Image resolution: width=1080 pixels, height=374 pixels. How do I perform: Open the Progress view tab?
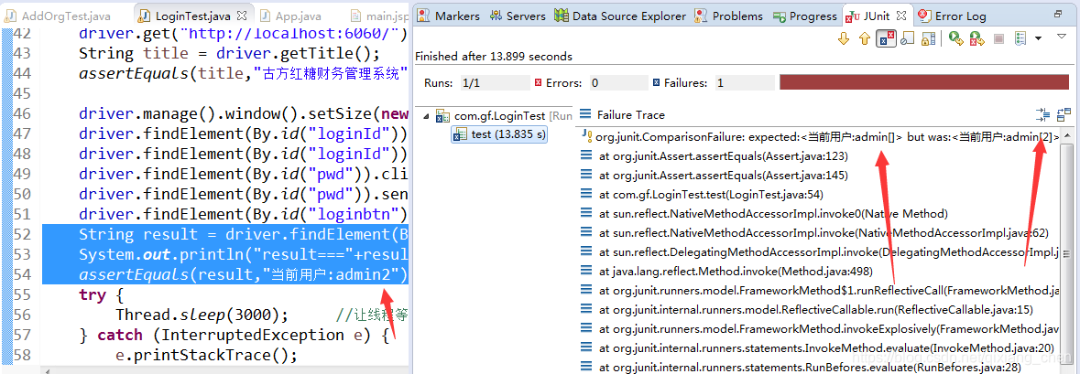[x=804, y=16]
